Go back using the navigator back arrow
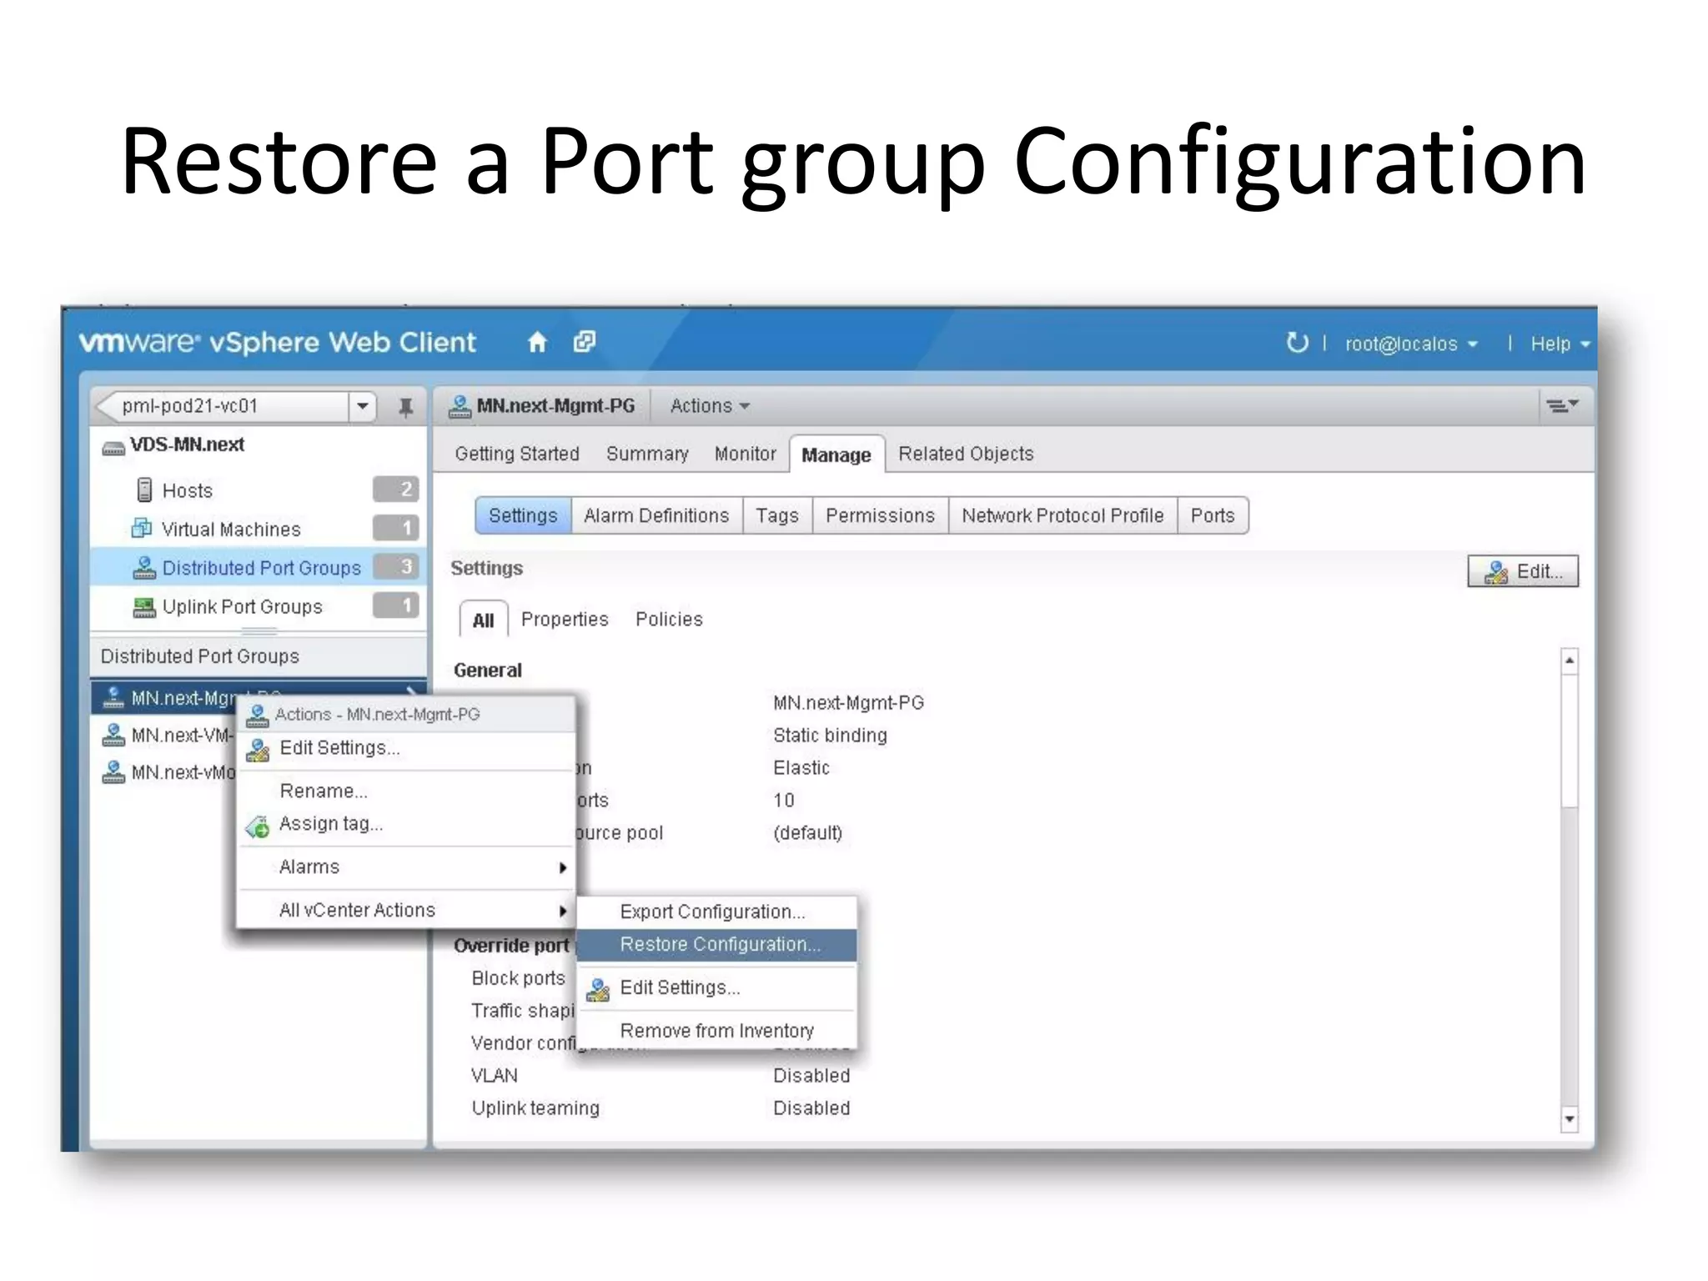1708x1281 pixels. pyautogui.click(x=106, y=407)
